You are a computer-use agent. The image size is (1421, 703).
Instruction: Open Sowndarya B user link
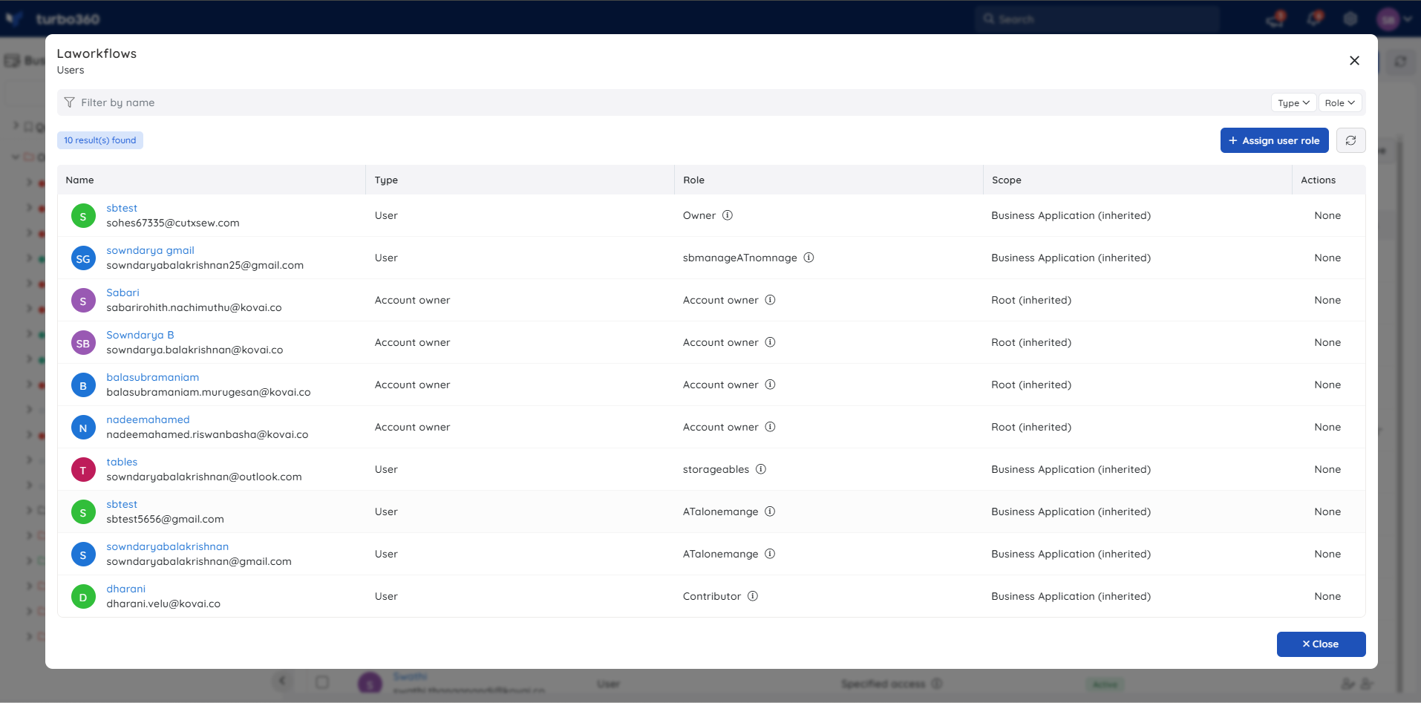140,335
